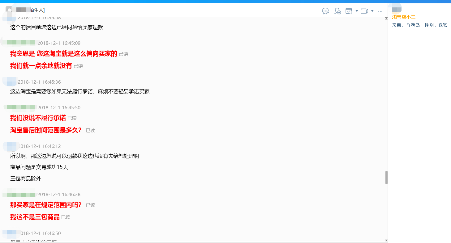Click the contact avatar above 淘宝店小二
451x243 pixels.
[397, 8]
